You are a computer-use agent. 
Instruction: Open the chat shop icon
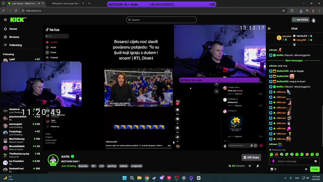[272, 169]
